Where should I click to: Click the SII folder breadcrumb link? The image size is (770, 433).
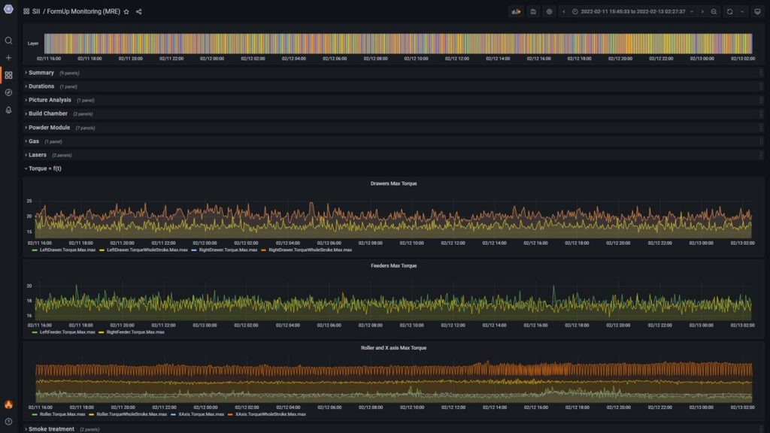(36, 12)
